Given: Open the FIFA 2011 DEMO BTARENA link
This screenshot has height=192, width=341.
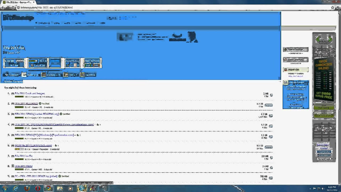Looking at the screenshot, I should point(37,114).
